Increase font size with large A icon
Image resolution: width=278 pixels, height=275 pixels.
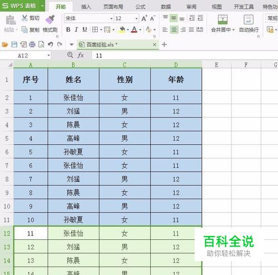[145, 18]
